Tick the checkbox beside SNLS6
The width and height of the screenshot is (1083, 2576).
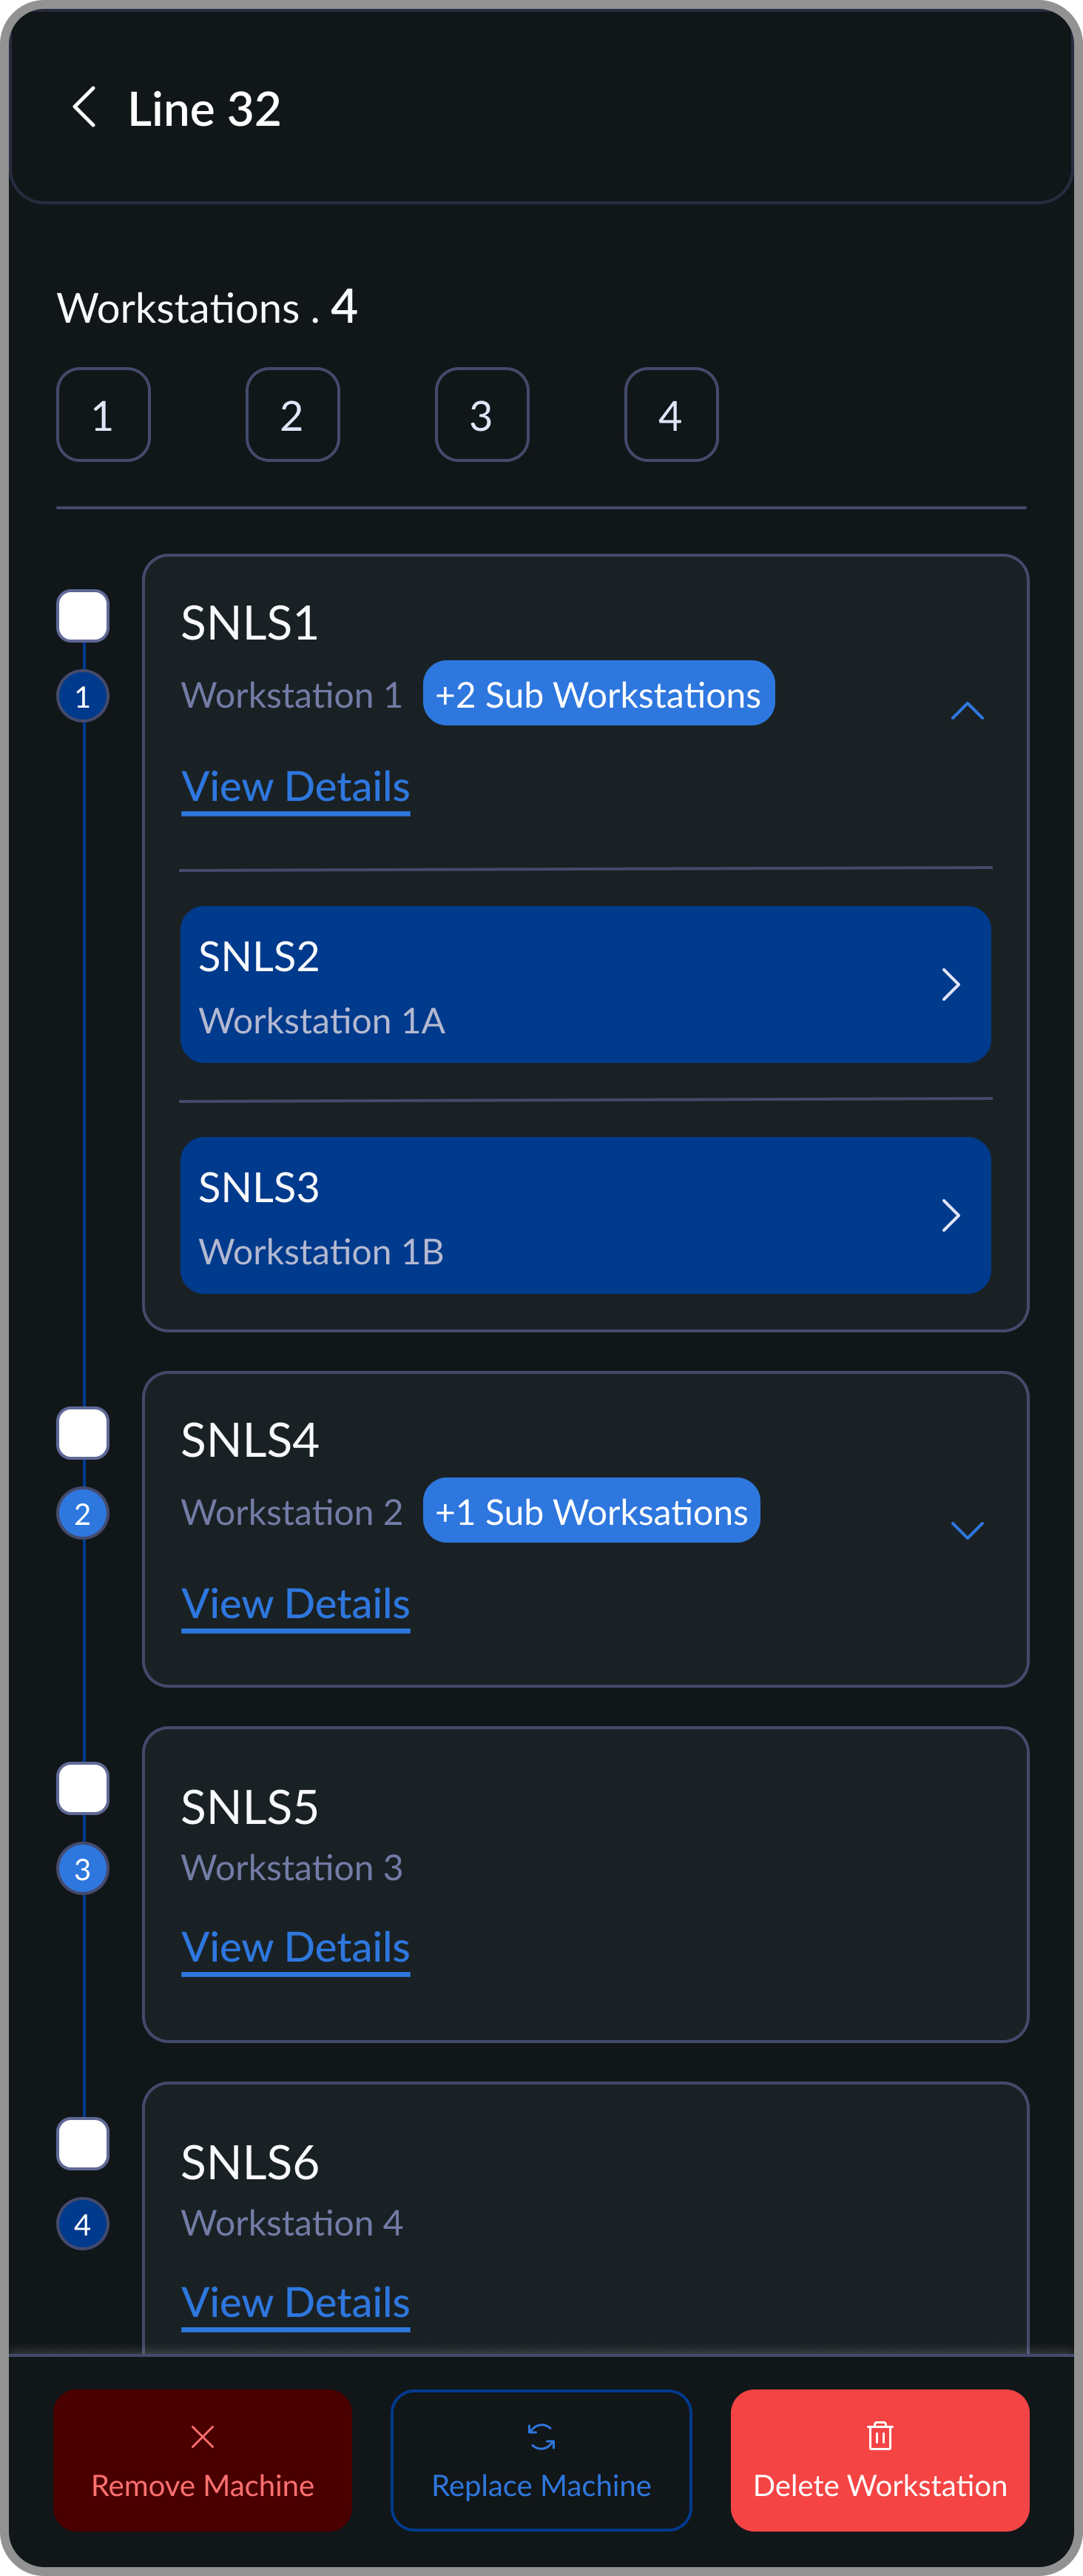[x=83, y=2145]
